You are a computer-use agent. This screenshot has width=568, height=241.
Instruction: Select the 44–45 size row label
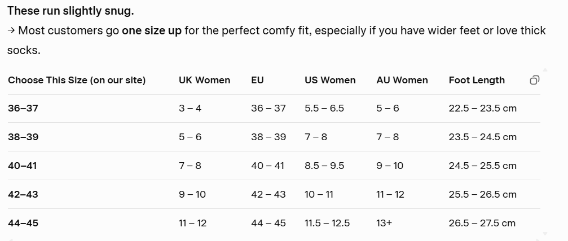23,223
